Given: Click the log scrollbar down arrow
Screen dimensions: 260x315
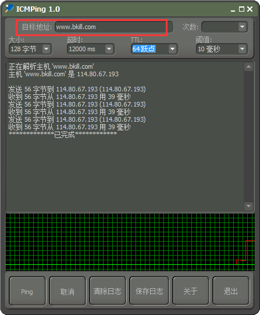Looking at the screenshot, I should (x=248, y=206).
